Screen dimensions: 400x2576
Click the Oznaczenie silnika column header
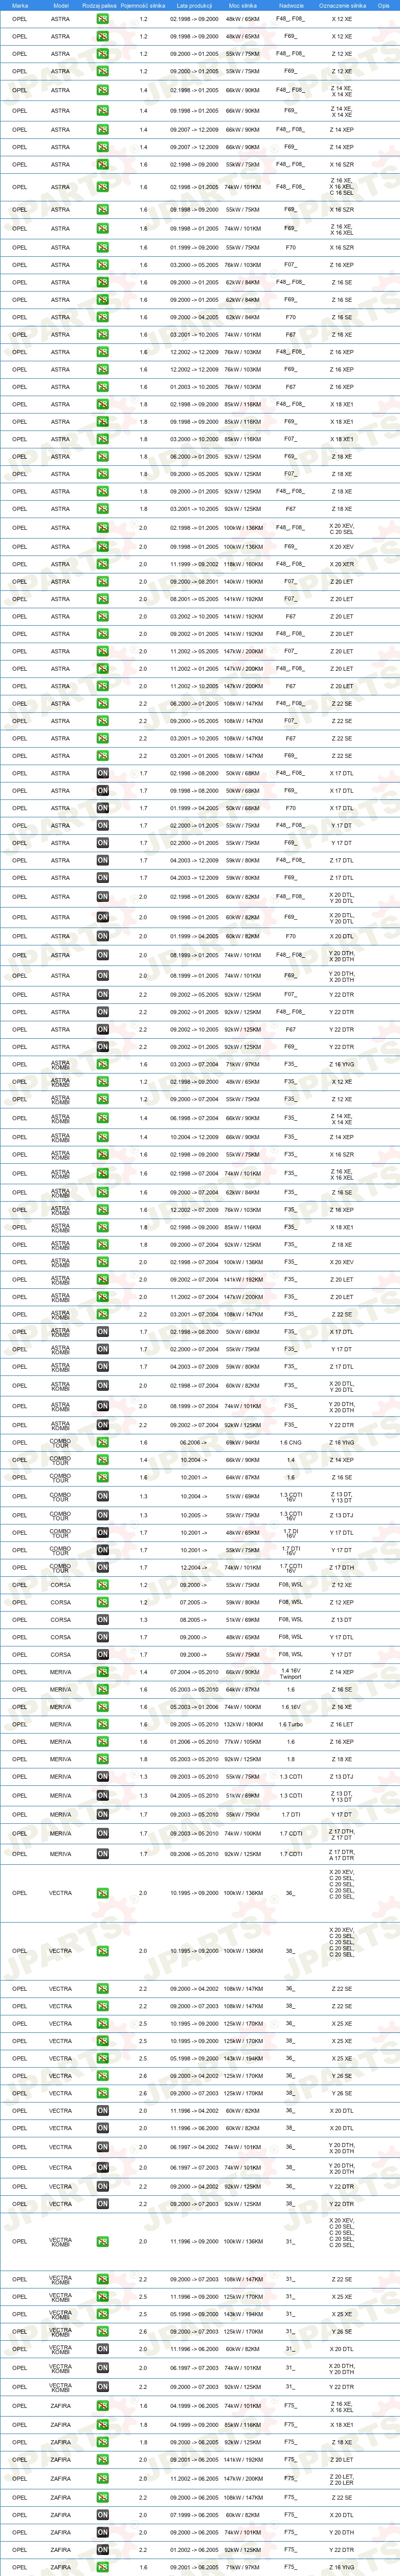342,5
